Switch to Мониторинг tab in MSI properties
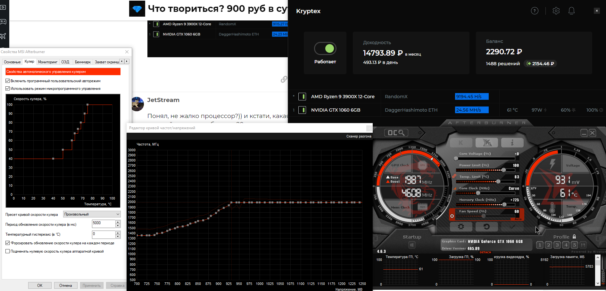Viewport: 606px width, 291px height. 48,62
